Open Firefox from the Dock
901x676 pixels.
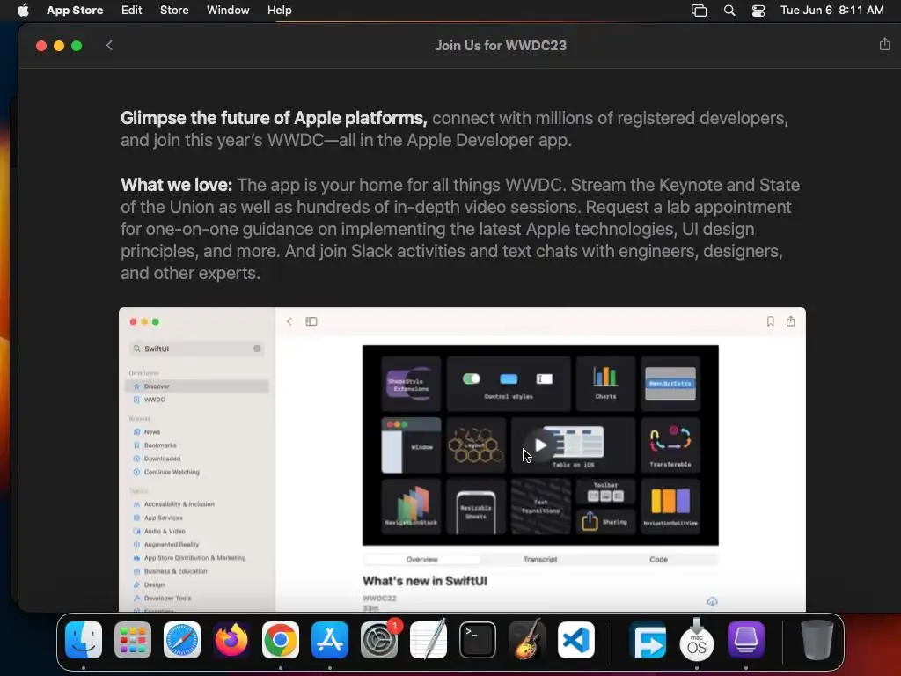[x=231, y=640]
